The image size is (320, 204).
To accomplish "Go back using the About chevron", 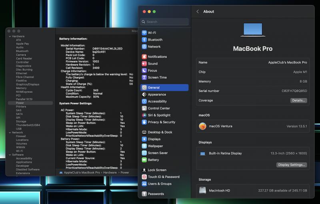I will click(198, 12).
